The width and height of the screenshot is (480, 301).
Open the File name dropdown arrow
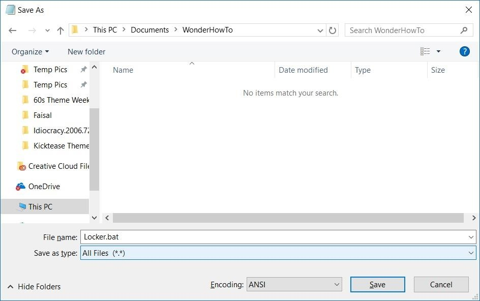[471, 237]
